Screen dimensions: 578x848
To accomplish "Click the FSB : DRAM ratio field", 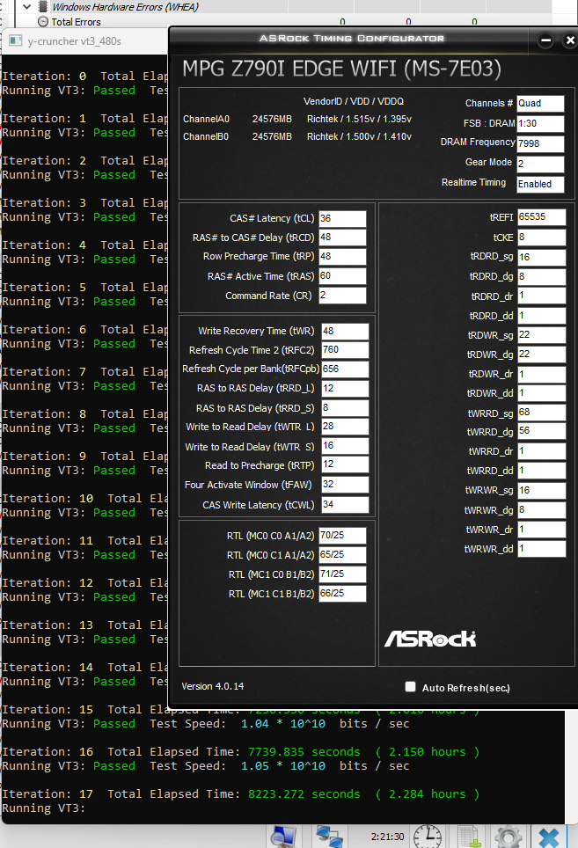I will (541, 123).
